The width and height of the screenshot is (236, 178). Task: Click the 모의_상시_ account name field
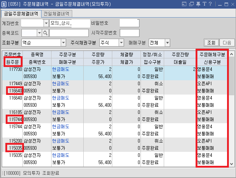tap(70, 23)
